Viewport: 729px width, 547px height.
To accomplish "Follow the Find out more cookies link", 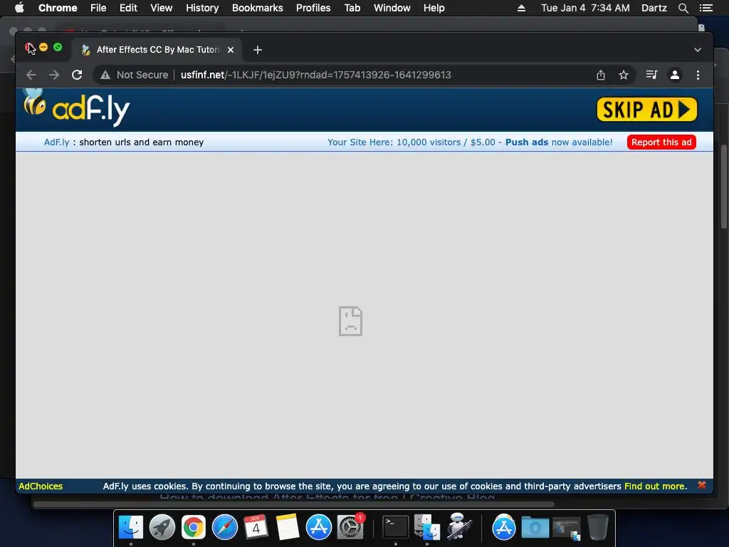I will pyautogui.click(x=656, y=486).
